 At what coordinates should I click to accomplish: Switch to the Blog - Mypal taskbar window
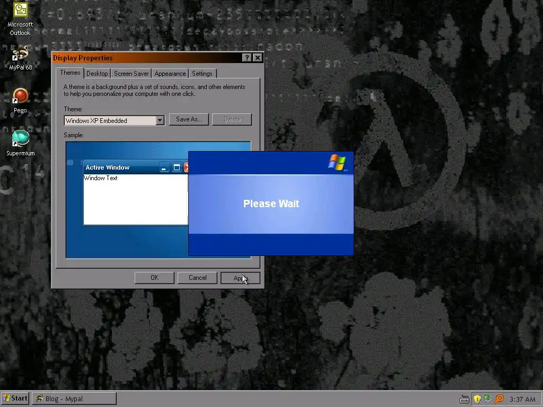click(74, 399)
